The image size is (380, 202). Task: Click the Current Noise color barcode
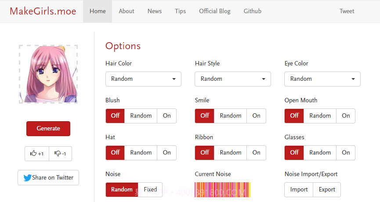[x=222, y=190]
